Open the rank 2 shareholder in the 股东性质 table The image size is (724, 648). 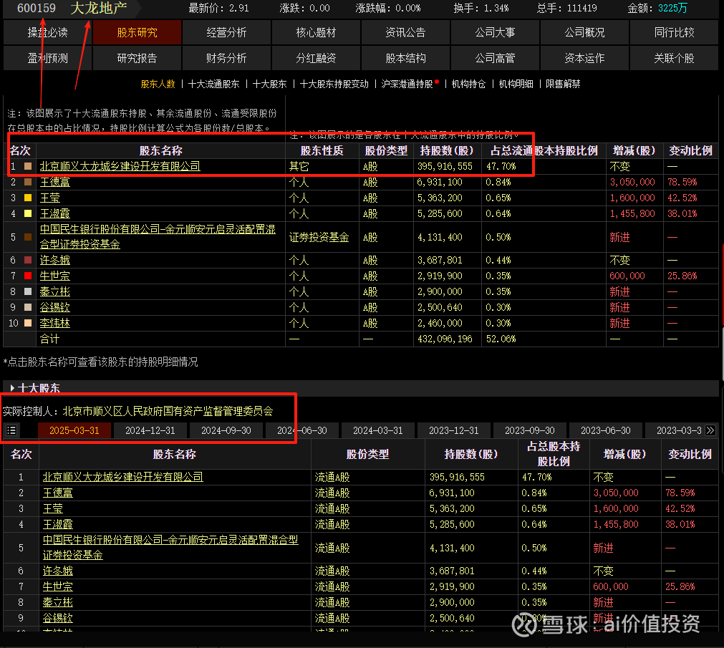(x=55, y=183)
